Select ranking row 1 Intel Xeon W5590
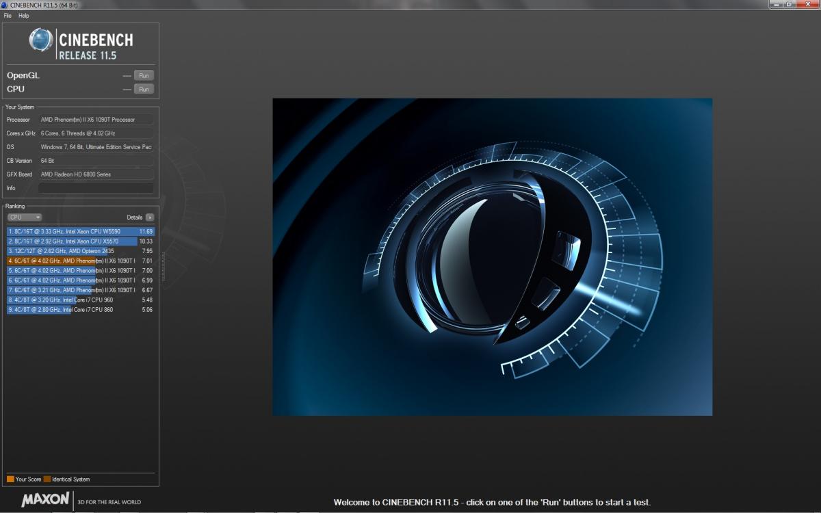 pyautogui.click(x=81, y=231)
